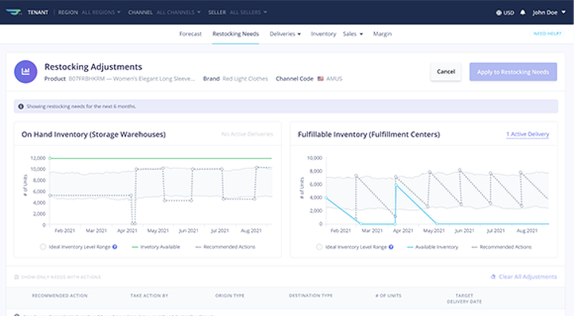
Task: Check Show Only Needs With Actions
Action: pos(17,277)
